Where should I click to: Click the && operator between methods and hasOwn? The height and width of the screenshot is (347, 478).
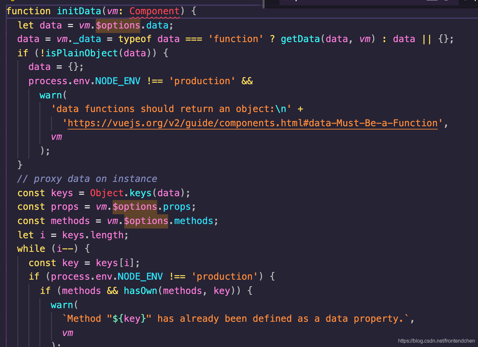(113, 291)
